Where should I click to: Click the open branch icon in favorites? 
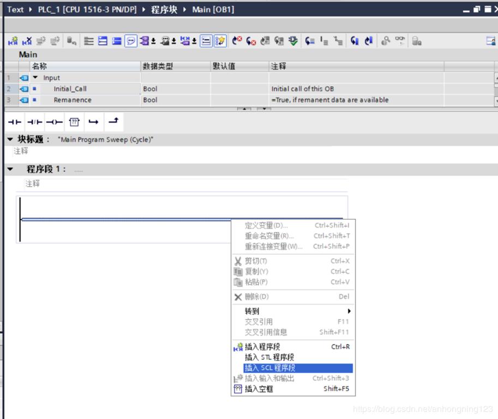tap(93, 122)
